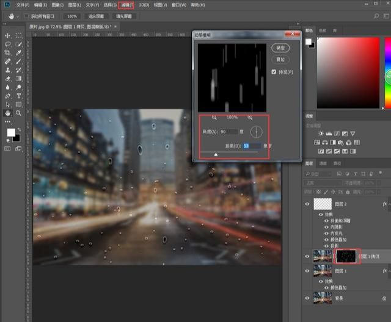Collapse the effects list of 图层 2
The width and height of the screenshot is (391, 322).
[x=389, y=204]
